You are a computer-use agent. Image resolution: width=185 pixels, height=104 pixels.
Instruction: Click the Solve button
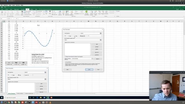[89, 70]
